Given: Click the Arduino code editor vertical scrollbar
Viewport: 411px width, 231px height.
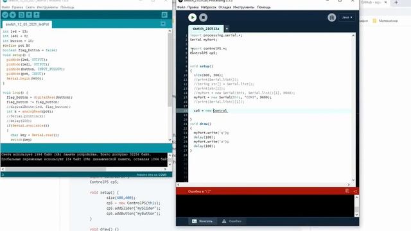Looking at the screenshot, I should point(170,85).
